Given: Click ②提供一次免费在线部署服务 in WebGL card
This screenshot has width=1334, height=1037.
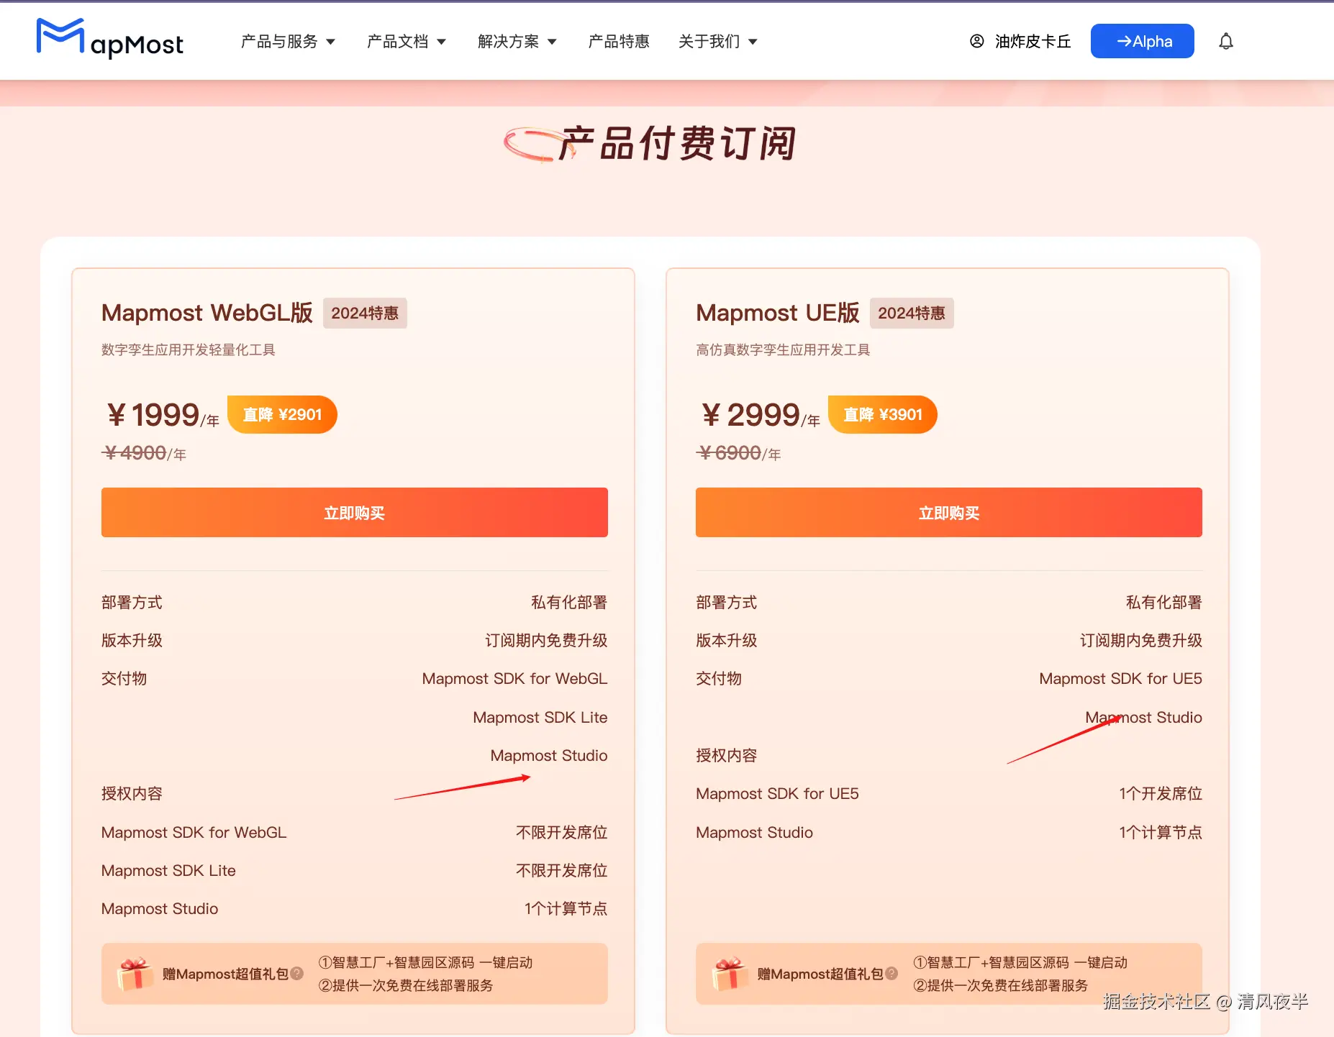Looking at the screenshot, I should click(406, 985).
